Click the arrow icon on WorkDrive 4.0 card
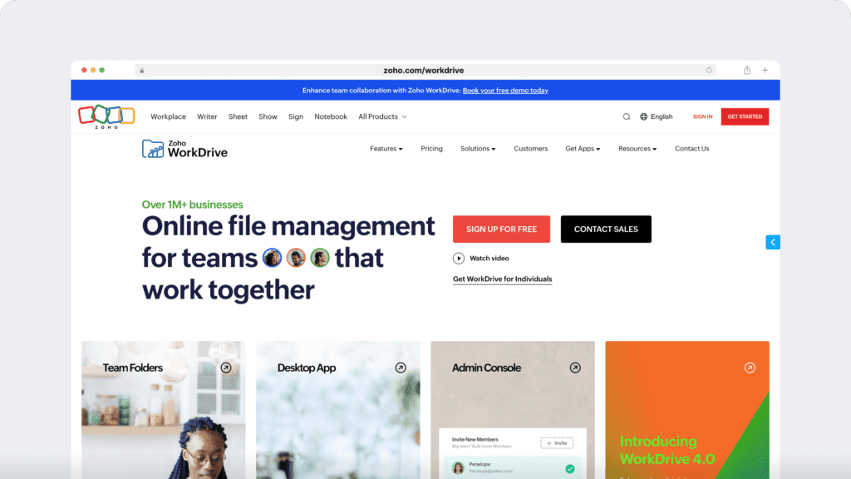The width and height of the screenshot is (851, 479). (x=750, y=367)
